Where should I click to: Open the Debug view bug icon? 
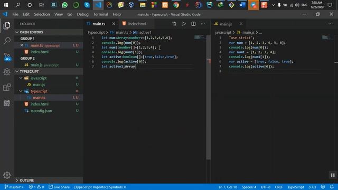click(x=7, y=72)
